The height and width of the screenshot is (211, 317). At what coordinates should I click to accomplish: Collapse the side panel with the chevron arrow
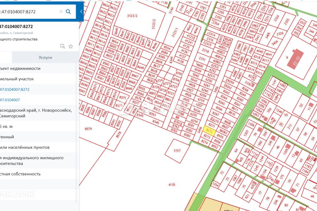point(81,12)
